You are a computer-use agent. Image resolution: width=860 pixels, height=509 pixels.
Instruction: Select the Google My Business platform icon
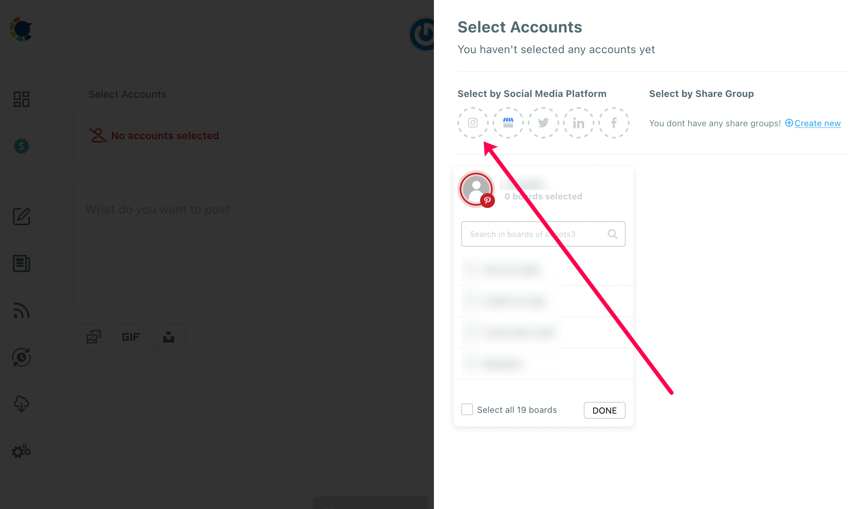[508, 123]
